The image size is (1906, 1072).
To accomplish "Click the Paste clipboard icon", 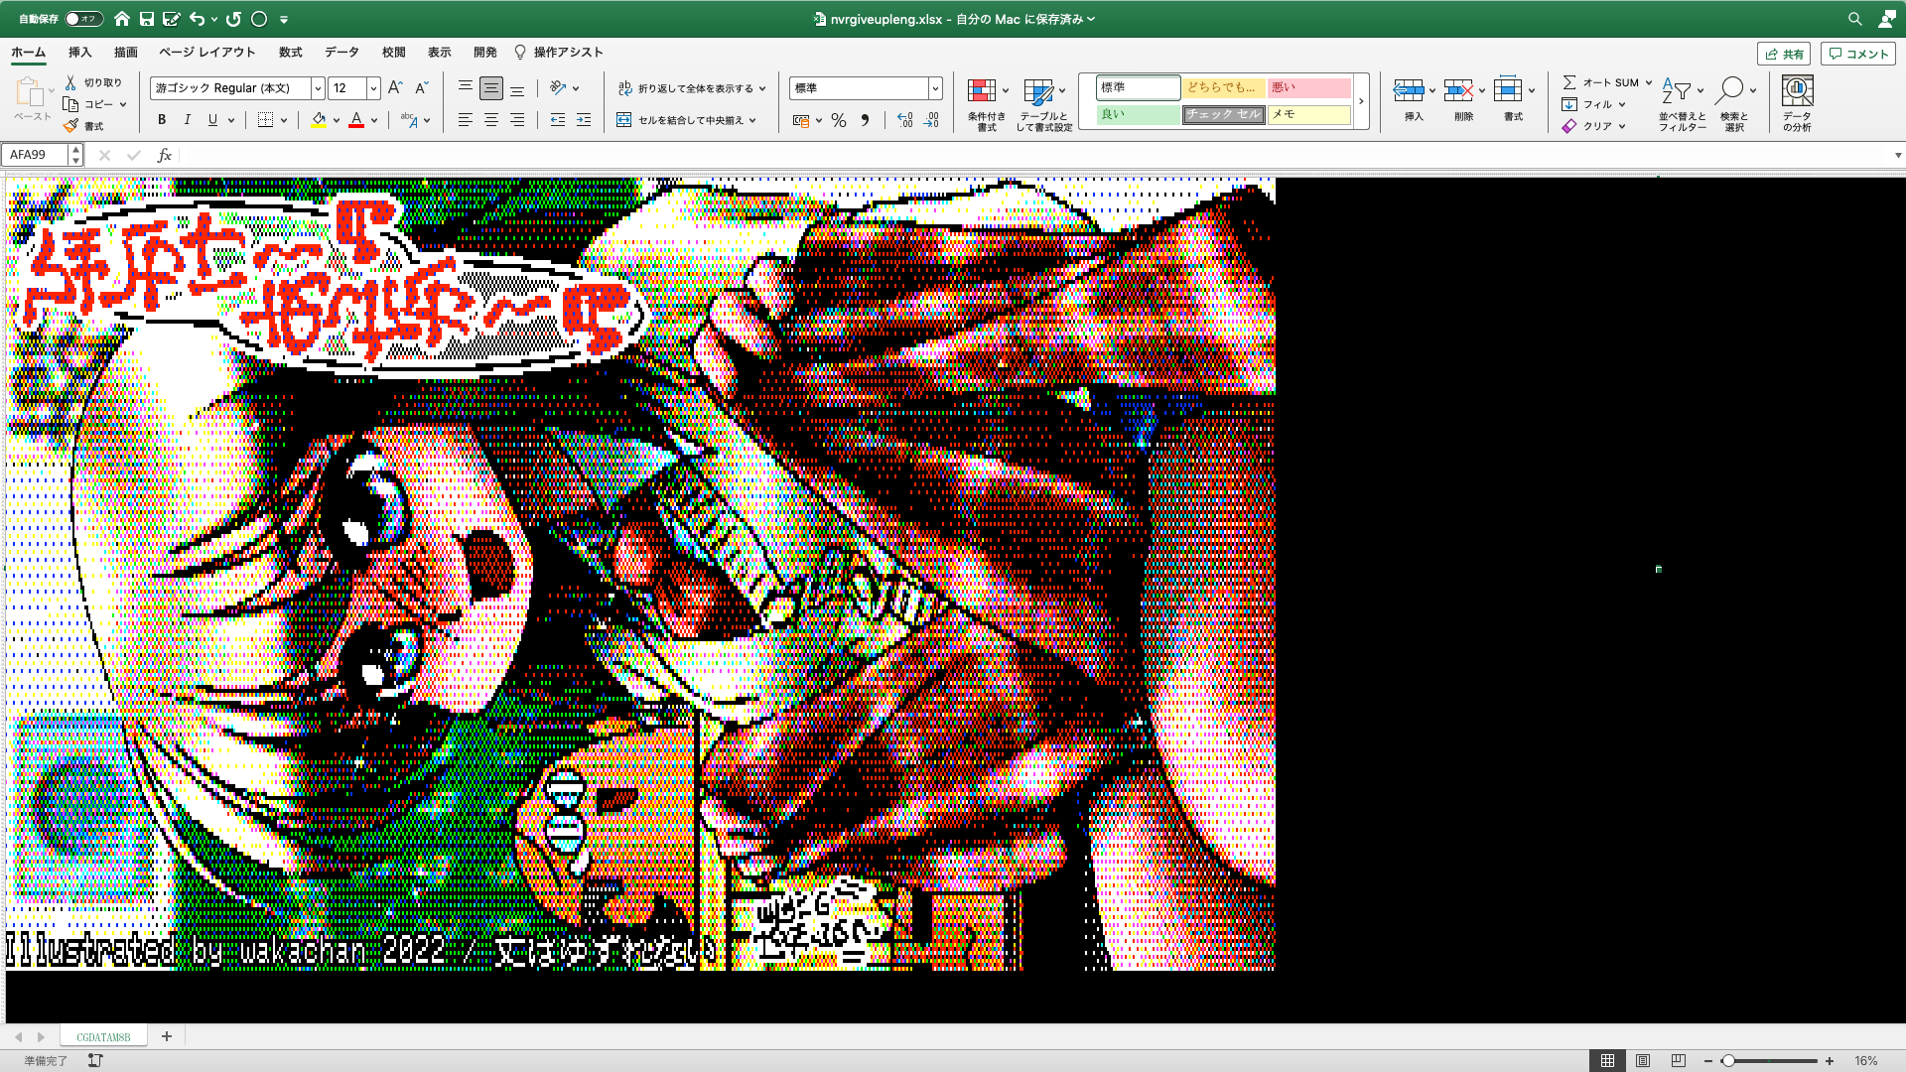I will point(31,92).
